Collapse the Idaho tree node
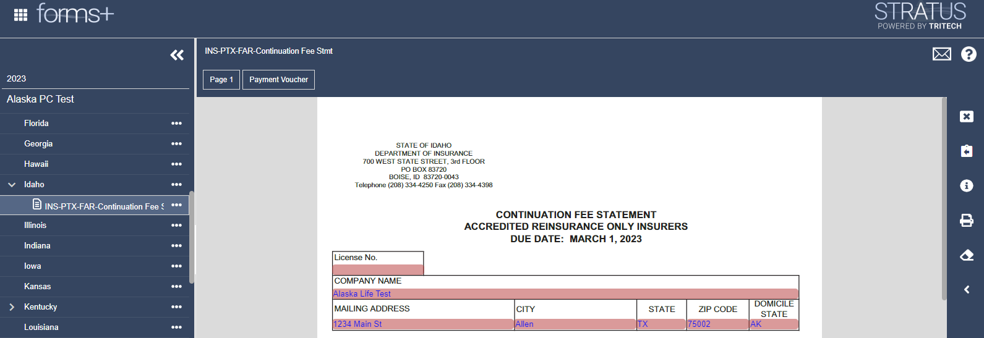This screenshot has width=984, height=338. [x=12, y=185]
